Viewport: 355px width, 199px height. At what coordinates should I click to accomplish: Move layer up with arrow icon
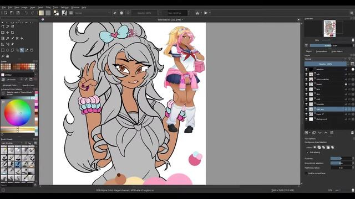click(326, 133)
